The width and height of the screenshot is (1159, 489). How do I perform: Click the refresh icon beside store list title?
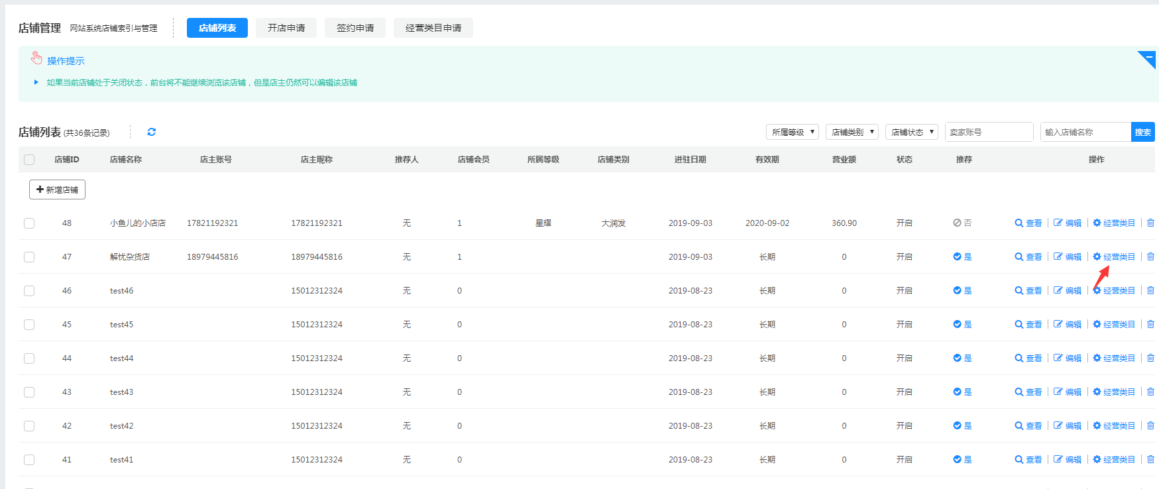pyautogui.click(x=152, y=132)
